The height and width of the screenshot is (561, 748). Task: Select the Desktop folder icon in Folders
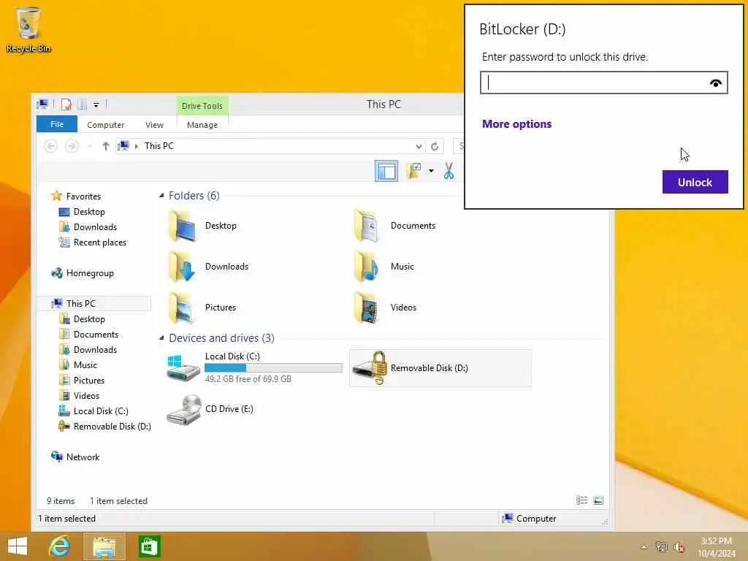point(182,226)
